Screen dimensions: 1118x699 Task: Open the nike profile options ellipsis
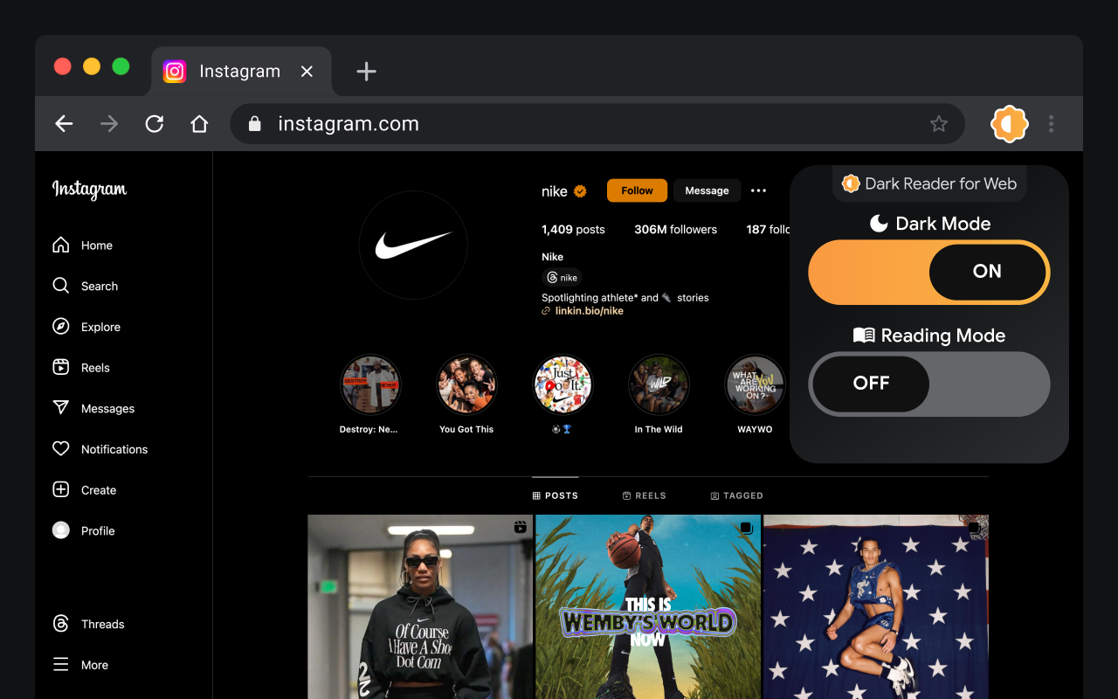(758, 190)
